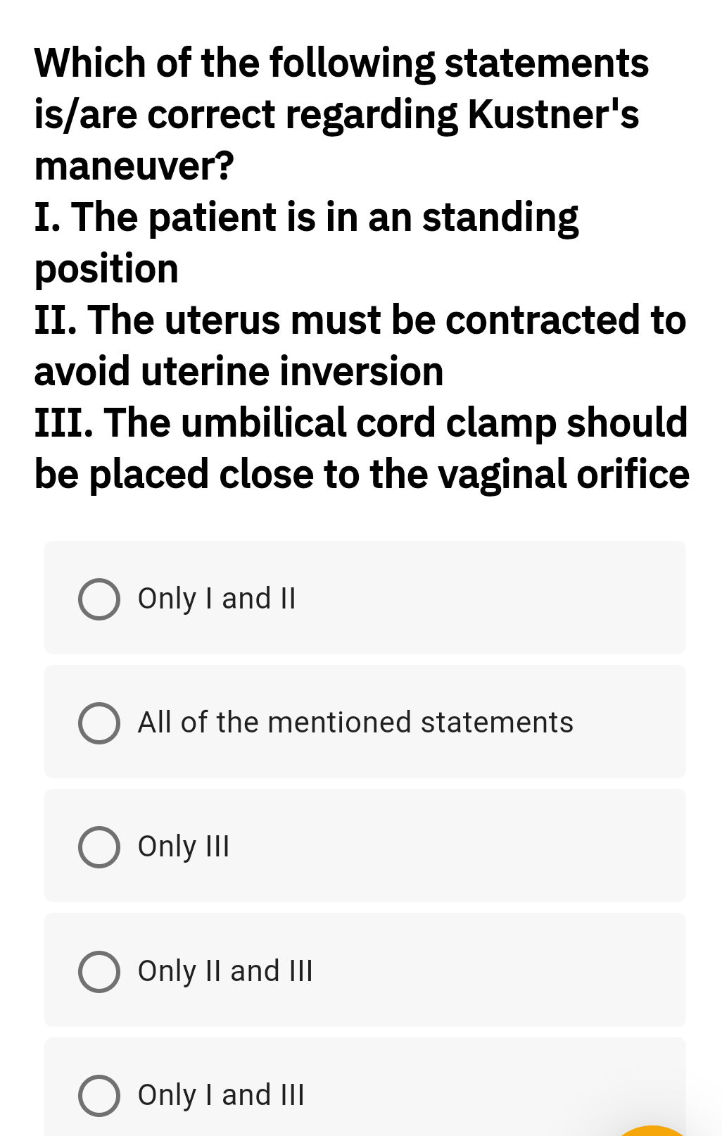Select the 'Only II and III' radio button

99,972
